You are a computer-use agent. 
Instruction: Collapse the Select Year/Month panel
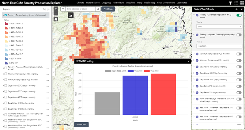pos(237,9)
